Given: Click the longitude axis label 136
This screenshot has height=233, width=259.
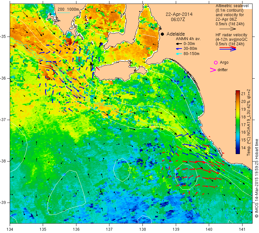Looking at the screenshot, I should pyautogui.click(x=76, y=229).
